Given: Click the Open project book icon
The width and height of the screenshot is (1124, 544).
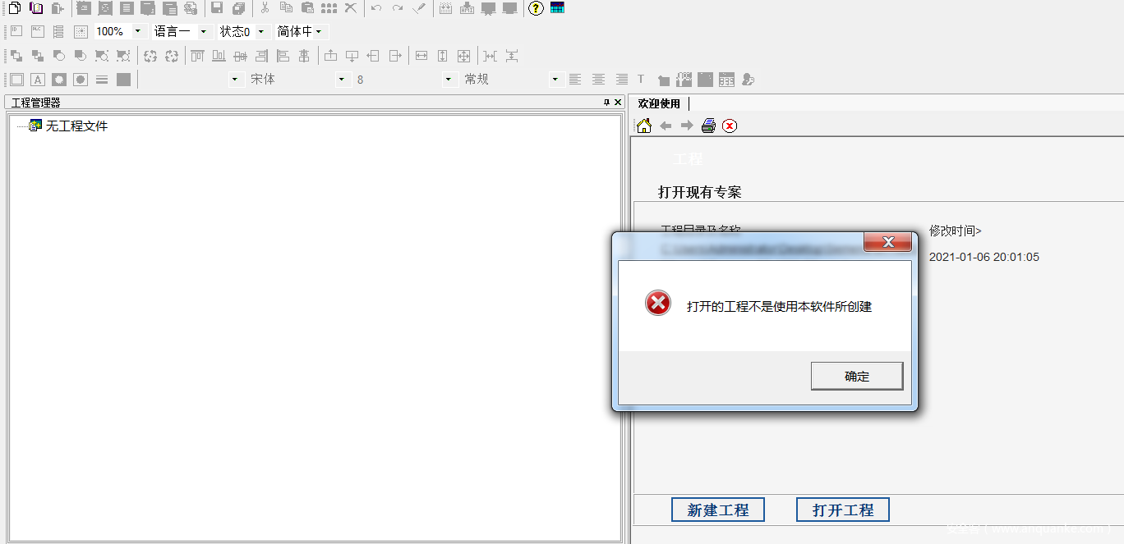Looking at the screenshot, I should [36, 8].
